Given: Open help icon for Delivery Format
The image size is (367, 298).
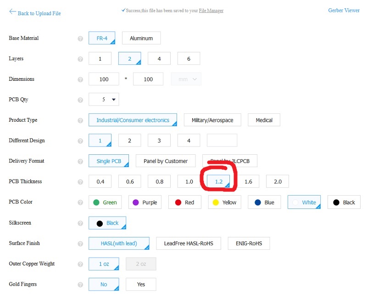Looking at the screenshot, I should pos(80,162).
